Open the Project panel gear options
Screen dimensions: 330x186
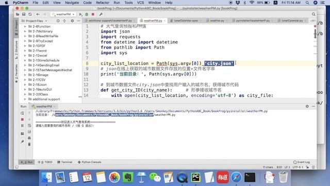(72, 21)
